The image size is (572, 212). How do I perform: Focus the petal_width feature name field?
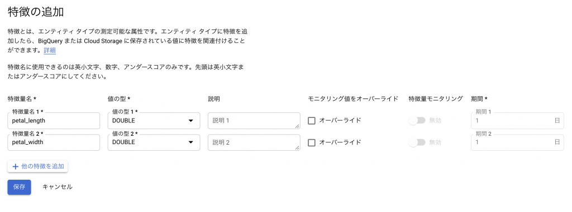pos(54,142)
